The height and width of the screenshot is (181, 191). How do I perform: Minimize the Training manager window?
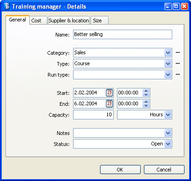(x=168, y=6)
